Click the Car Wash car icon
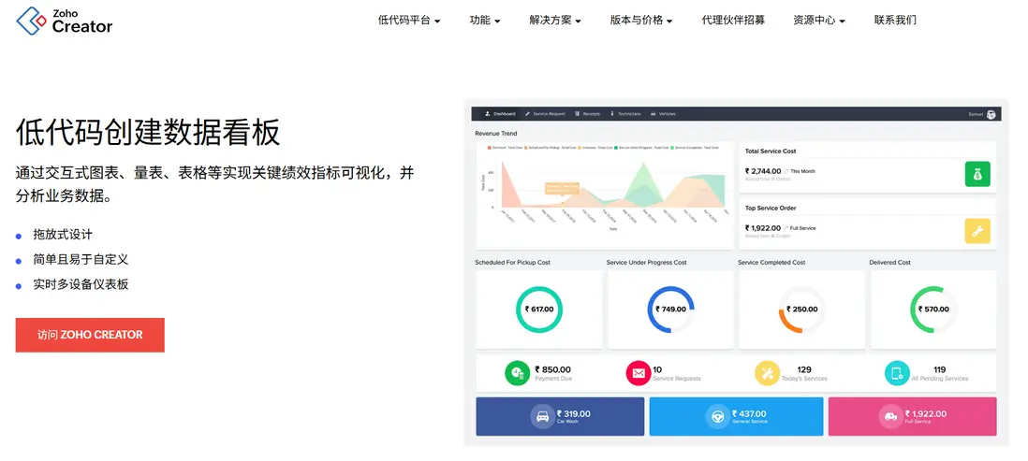1028x461 pixels. [543, 416]
